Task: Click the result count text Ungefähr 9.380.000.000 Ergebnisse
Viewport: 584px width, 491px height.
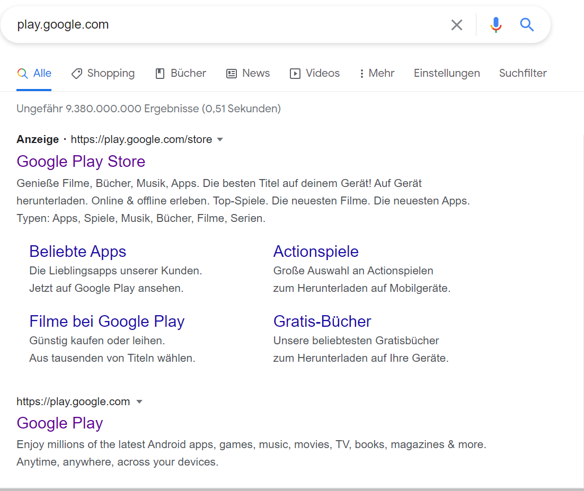Action: pyautogui.click(x=108, y=109)
